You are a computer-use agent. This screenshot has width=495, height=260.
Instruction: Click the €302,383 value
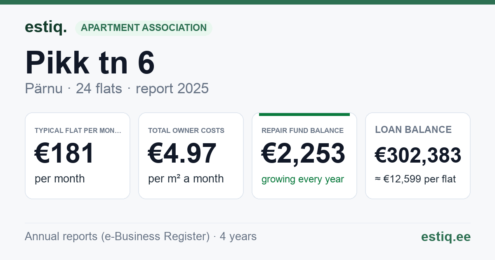418,156
